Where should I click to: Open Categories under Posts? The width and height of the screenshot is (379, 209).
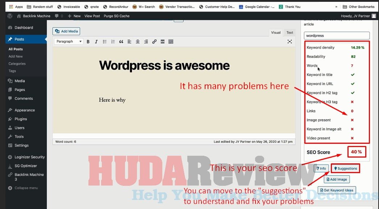click(17, 63)
